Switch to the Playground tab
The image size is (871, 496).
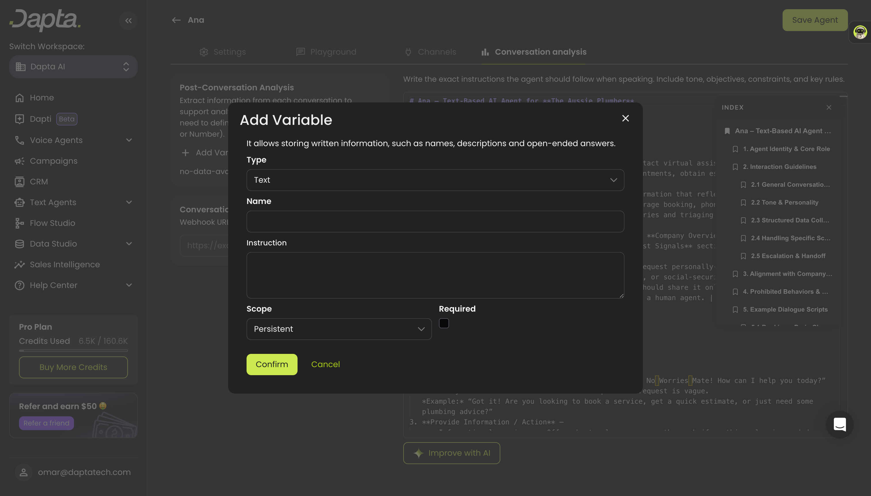[x=326, y=52]
